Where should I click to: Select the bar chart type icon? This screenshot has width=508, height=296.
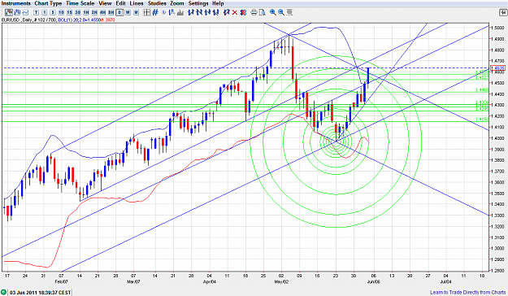[x=17, y=12]
